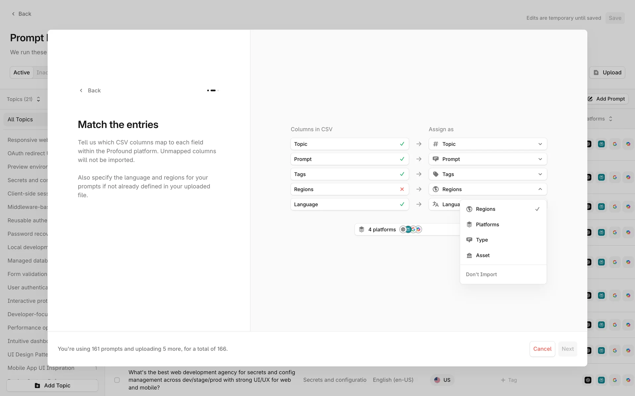635x396 pixels.
Task: Check the prompt row checkbox at bottom
Action: [117, 380]
